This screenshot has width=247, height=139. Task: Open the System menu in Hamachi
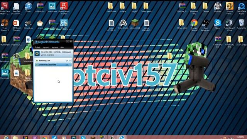[37, 47]
